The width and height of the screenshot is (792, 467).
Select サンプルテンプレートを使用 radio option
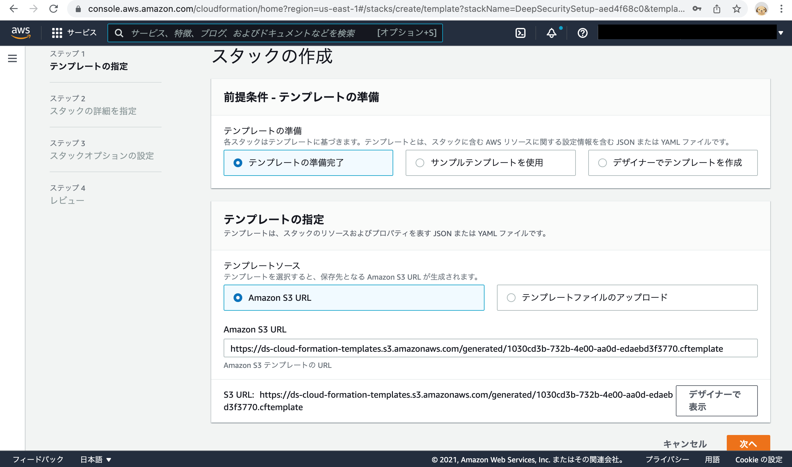pos(490,163)
